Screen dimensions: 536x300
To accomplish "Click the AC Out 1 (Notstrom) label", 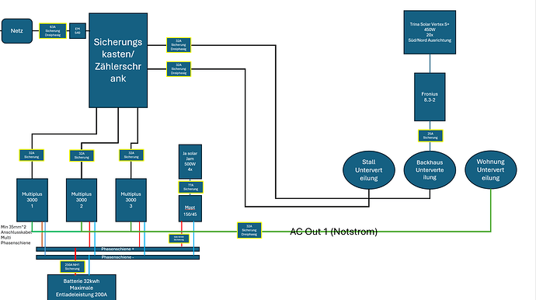I will (x=333, y=232).
